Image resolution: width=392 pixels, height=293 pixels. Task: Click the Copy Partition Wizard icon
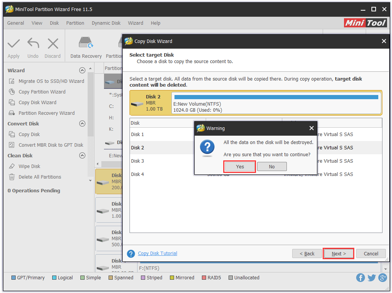[11, 92]
